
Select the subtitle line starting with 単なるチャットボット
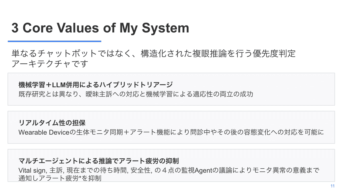(154, 53)
